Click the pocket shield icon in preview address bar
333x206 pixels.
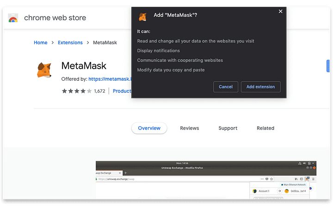click(x=267, y=179)
